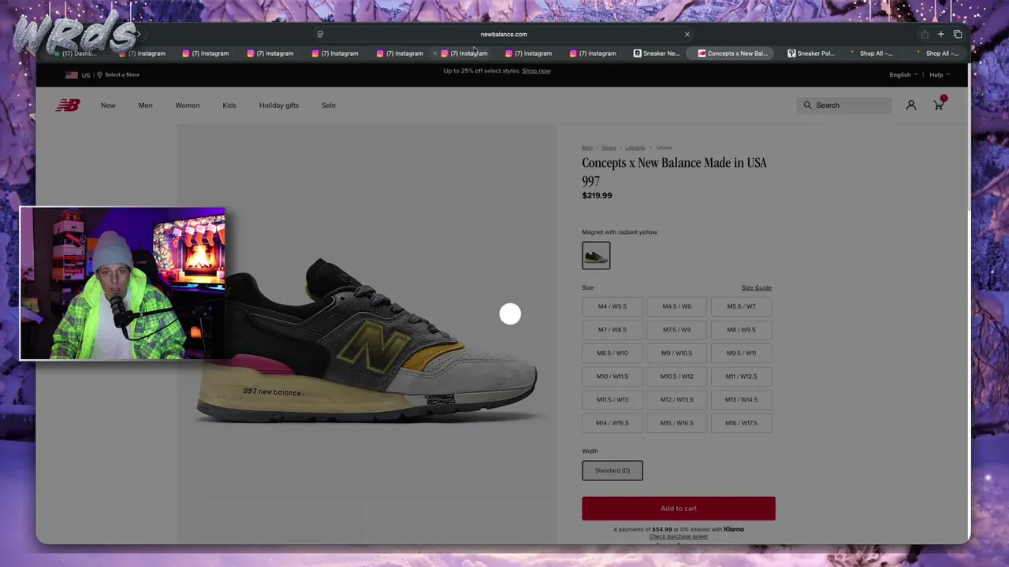Choose size M12 / W13.5

(x=676, y=399)
